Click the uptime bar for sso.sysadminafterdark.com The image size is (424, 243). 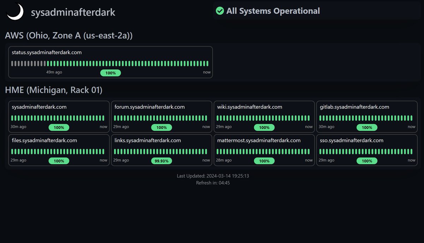tap(366, 152)
